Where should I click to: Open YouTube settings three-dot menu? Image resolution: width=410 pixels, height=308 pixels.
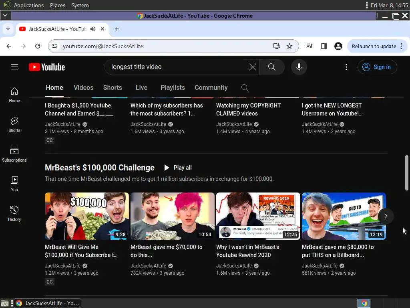[346, 67]
